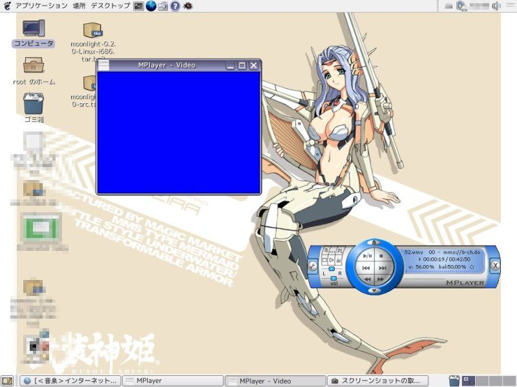The width and height of the screenshot is (517, 387).
Task: Switch to the MPlayer taskbar button
Action: tap(173, 381)
